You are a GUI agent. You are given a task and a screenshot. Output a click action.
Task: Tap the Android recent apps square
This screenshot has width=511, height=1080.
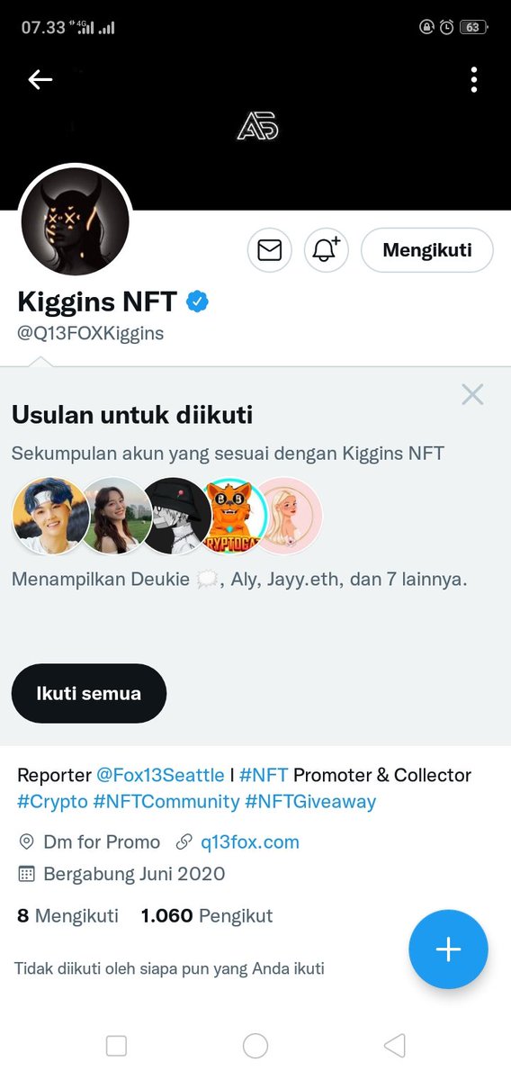[x=116, y=1046]
